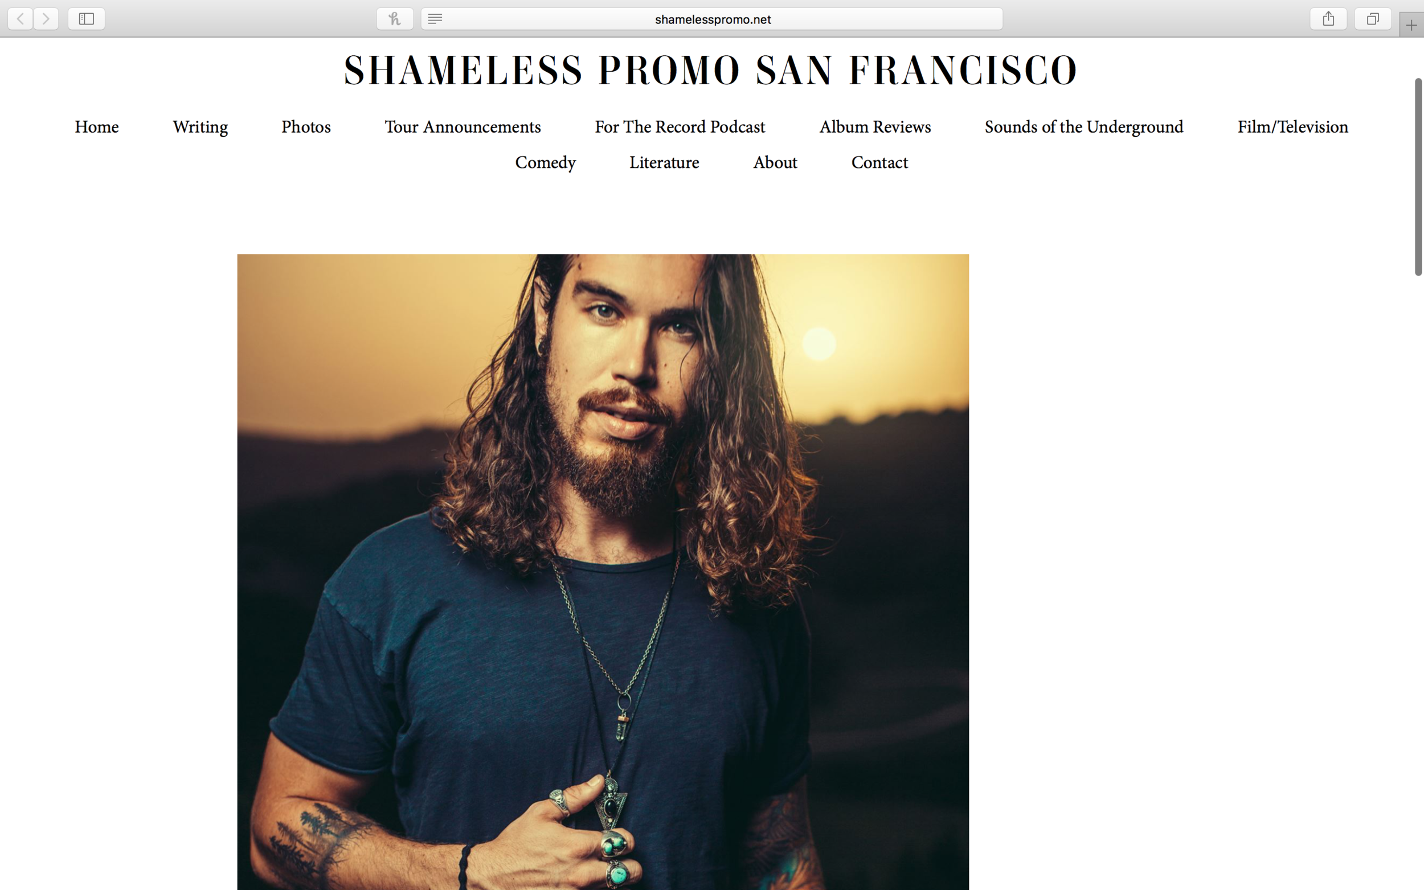Click the vertical page scrollbar
This screenshot has width=1424, height=890.
pyautogui.click(x=1418, y=177)
